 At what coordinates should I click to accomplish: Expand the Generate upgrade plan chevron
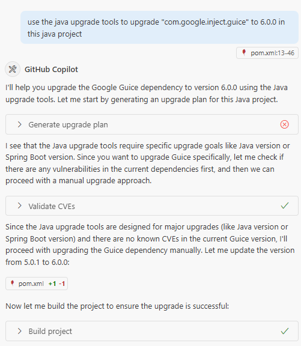[19, 124]
